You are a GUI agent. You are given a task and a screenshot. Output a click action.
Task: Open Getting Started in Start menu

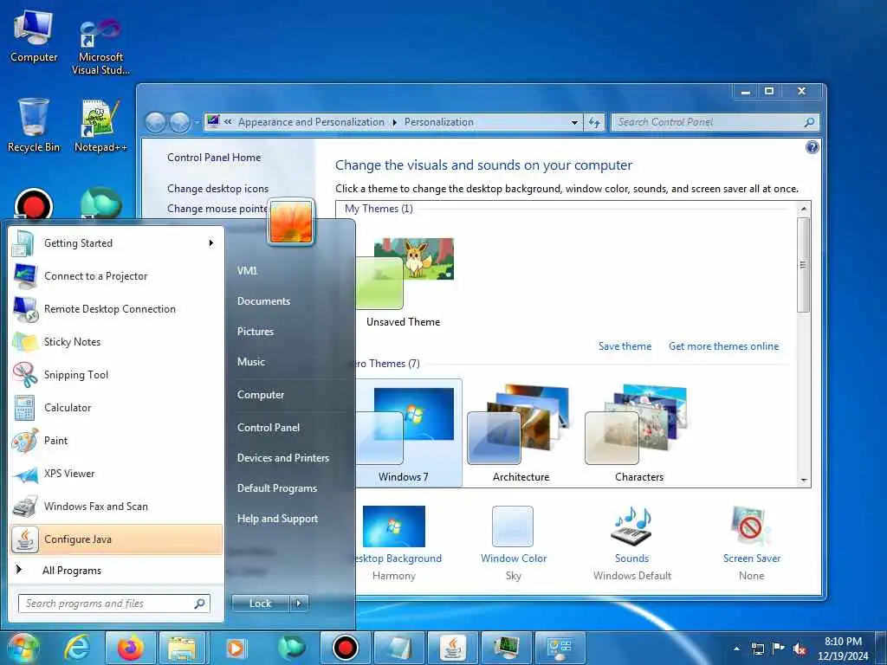116,243
